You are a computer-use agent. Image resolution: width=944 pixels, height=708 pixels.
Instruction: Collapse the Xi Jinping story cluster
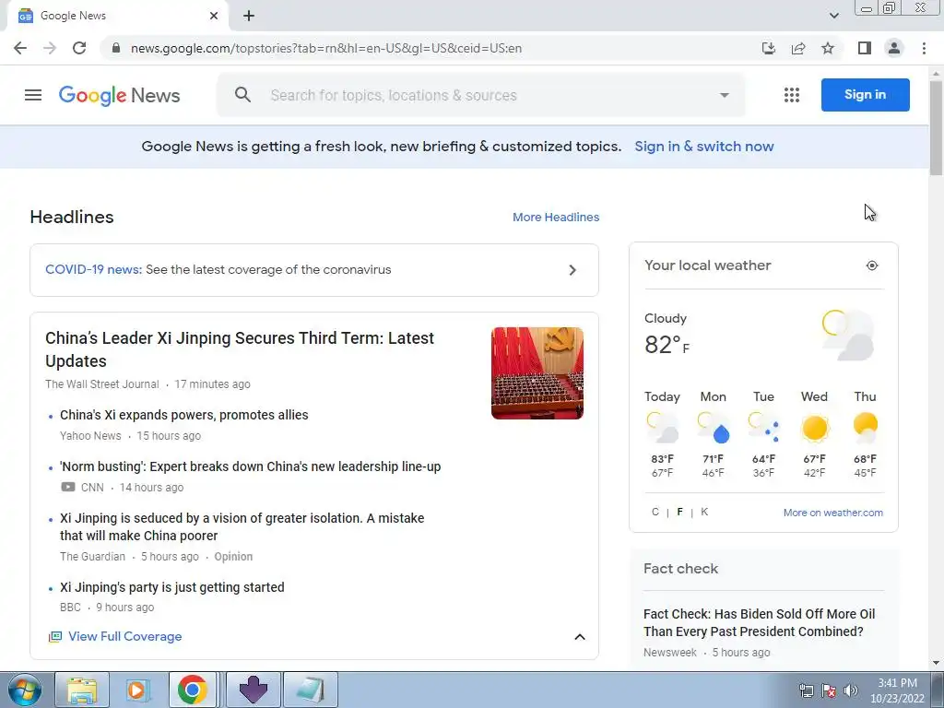[x=580, y=636]
